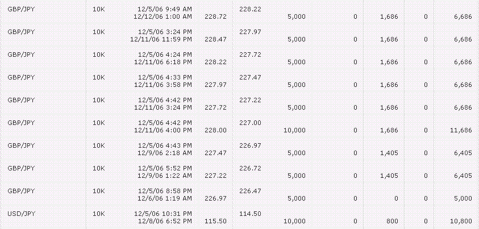The width and height of the screenshot is (479, 229).
Task: Click the 227.00 bought price
Action: [x=250, y=123]
